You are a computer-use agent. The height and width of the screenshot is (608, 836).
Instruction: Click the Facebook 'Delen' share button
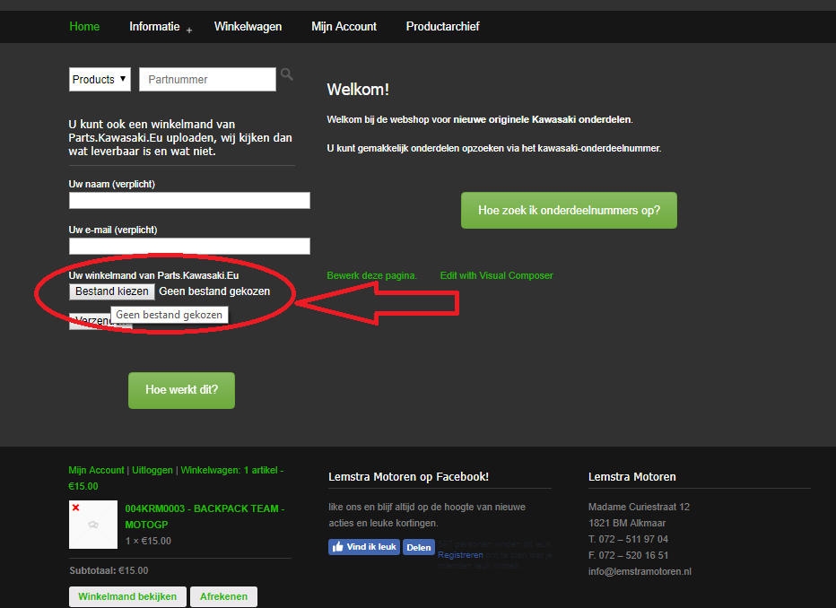click(419, 547)
